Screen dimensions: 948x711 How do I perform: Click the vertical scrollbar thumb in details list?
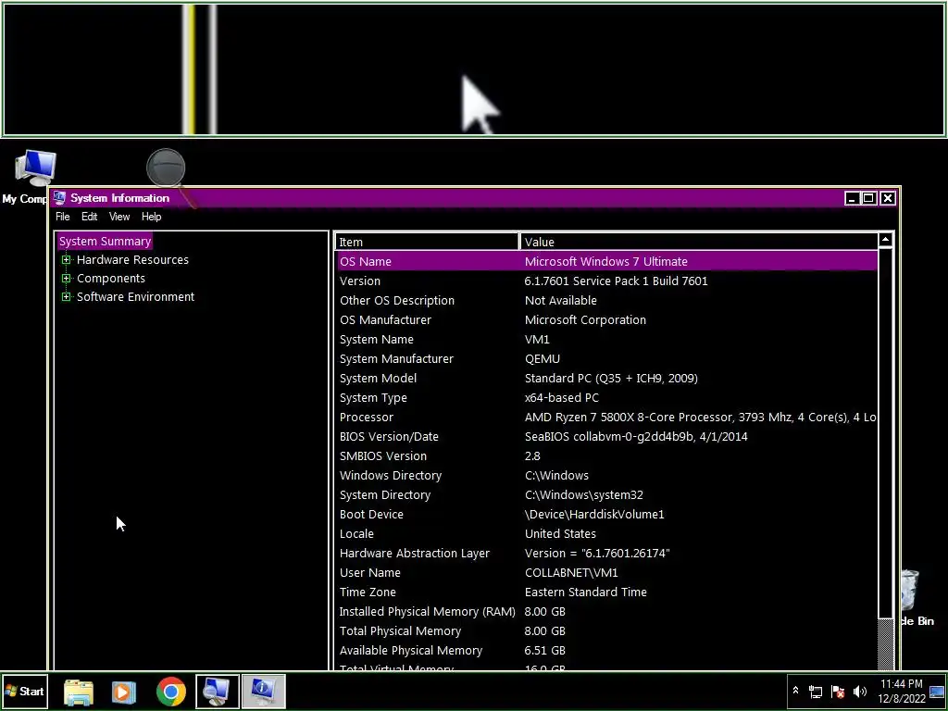tap(885, 433)
